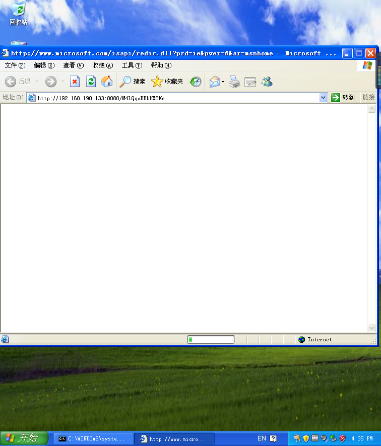Go to Home page icon
The height and width of the screenshot is (446, 381).
point(107,82)
